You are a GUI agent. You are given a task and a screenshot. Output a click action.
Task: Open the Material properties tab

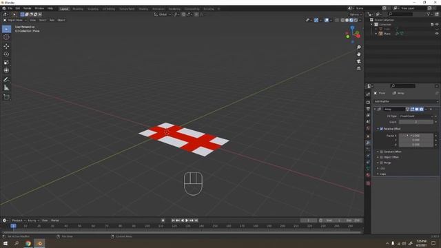pos(368,175)
